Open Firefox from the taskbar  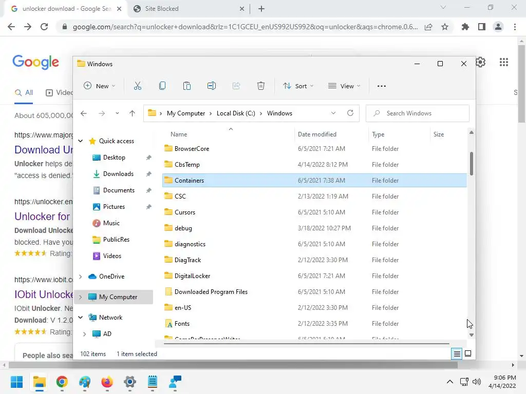click(x=107, y=382)
